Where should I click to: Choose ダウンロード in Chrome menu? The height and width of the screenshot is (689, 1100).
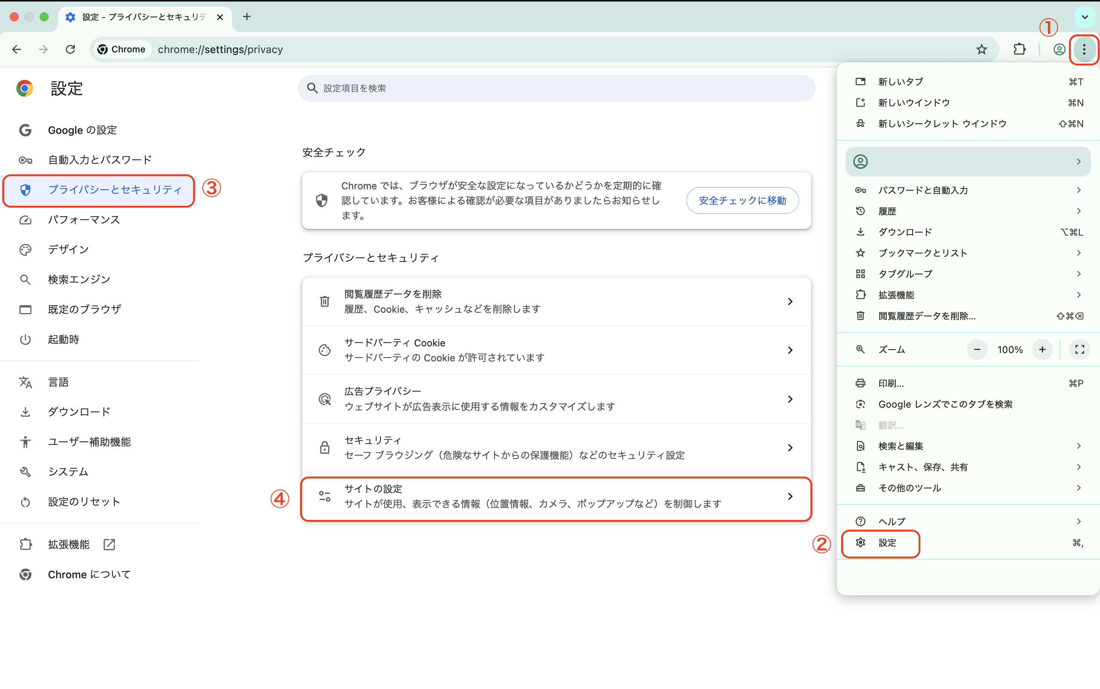tap(968, 232)
